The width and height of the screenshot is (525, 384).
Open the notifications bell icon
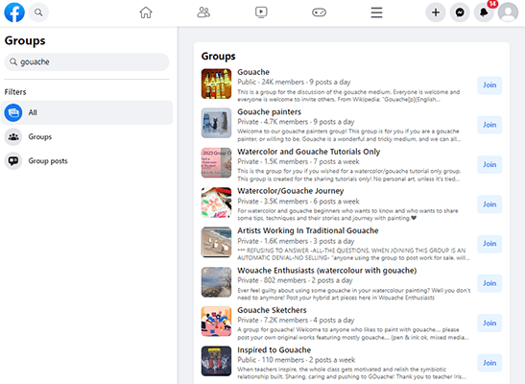click(x=484, y=12)
